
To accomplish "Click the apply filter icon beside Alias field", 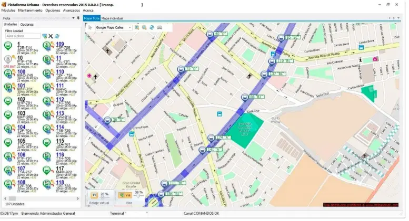I will coord(45,36).
